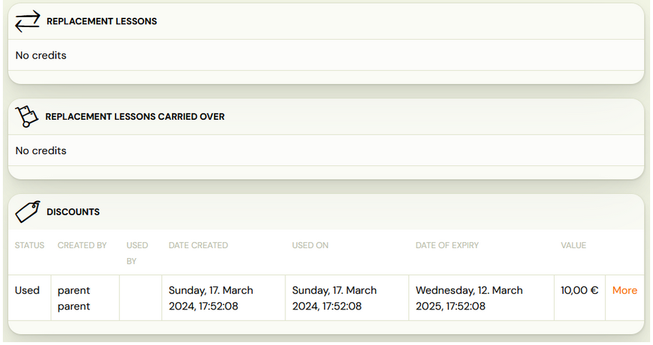Click the Value column header

point(574,245)
